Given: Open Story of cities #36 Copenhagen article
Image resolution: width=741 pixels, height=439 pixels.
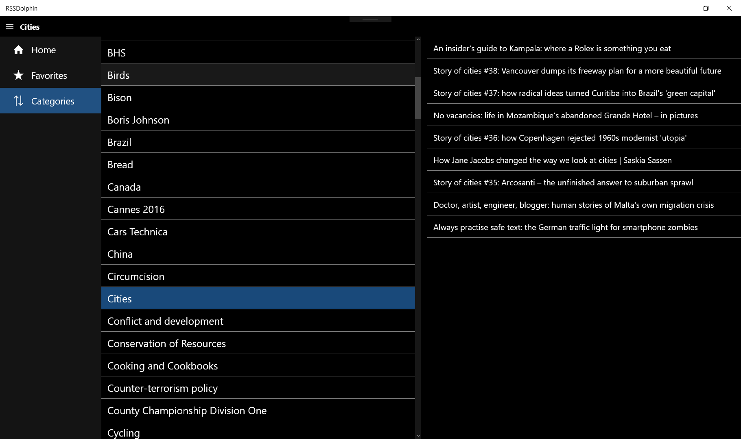Looking at the screenshot, I should [584, 137].
